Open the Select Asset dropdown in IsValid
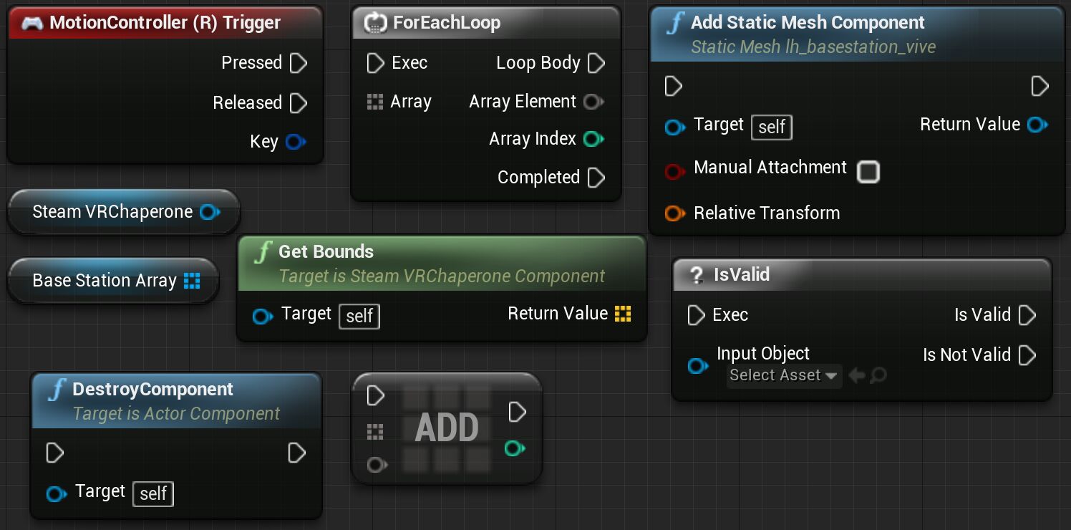Screen dimensions: 1071x530 click(783, 375)
